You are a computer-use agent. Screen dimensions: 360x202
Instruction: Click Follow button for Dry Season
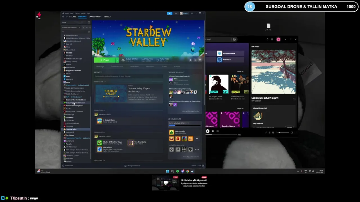(289, 127)
